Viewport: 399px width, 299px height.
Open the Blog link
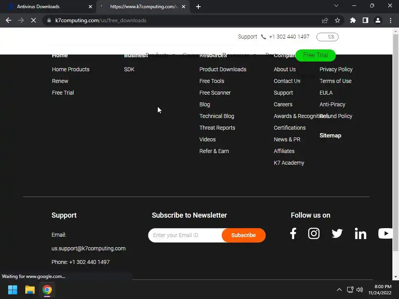pyautogui.click(x=205, y=104)
